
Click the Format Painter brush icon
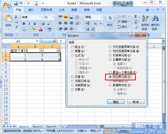16,27
